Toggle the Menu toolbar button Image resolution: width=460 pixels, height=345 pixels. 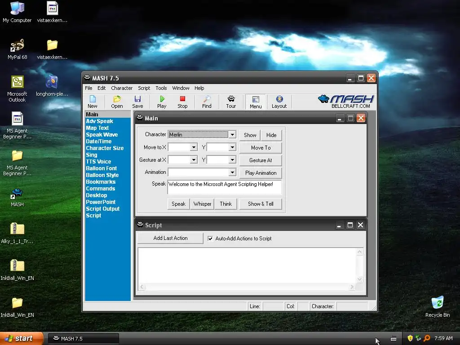[256, 102]
